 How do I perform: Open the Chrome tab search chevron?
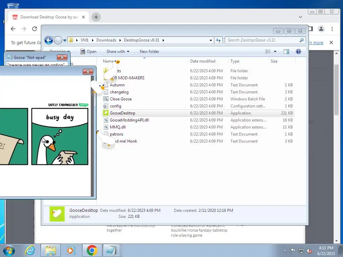coord(300,17)
